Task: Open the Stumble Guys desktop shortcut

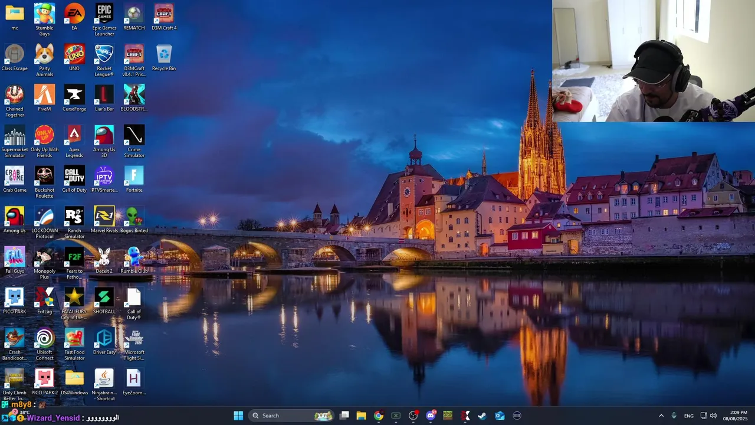Action: point(44,19)
